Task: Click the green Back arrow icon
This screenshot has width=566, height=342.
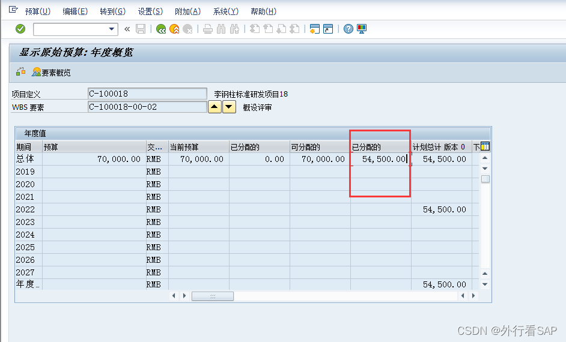Action: tap(161, 29)
